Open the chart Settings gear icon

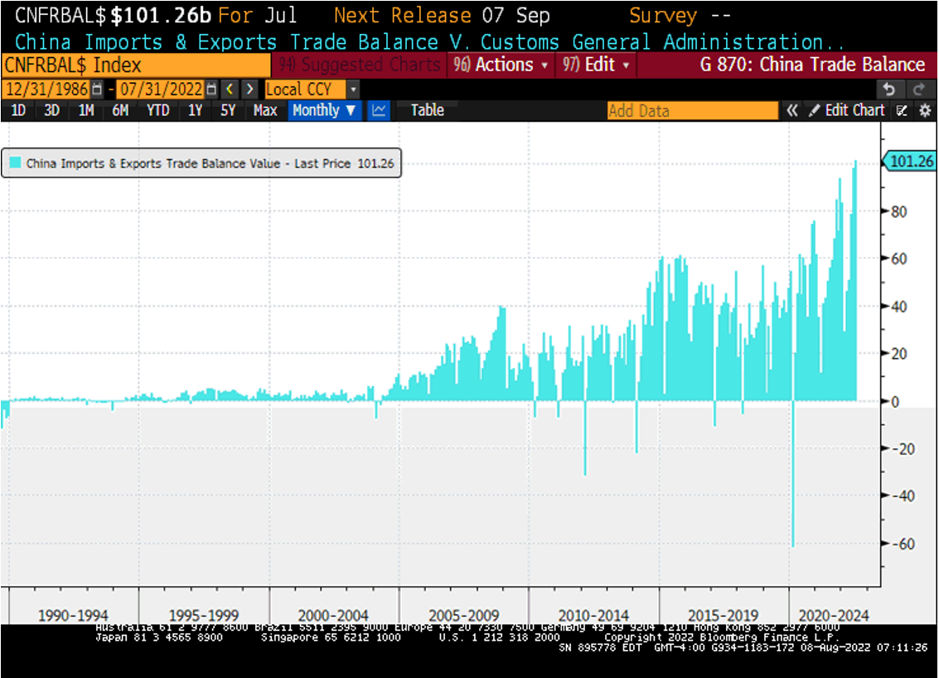coord(926,109)
